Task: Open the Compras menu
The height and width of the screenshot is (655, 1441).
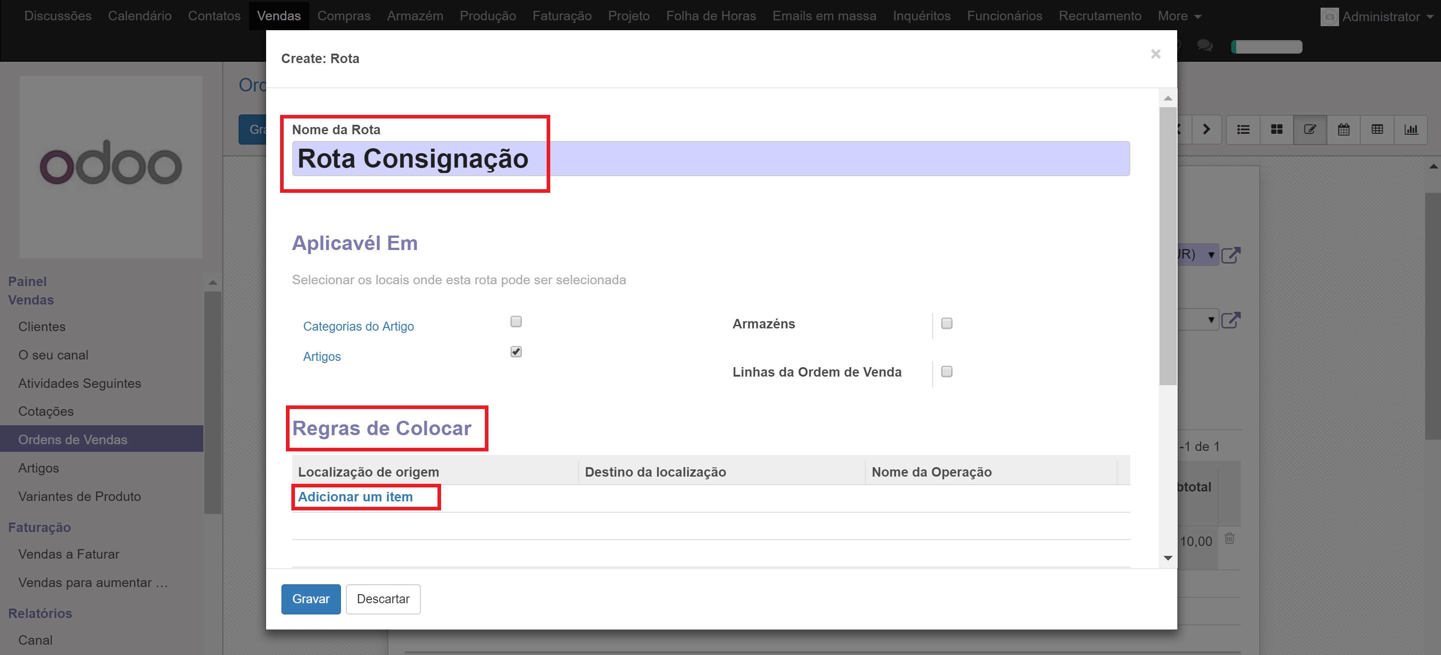Action: coord(344,16)
